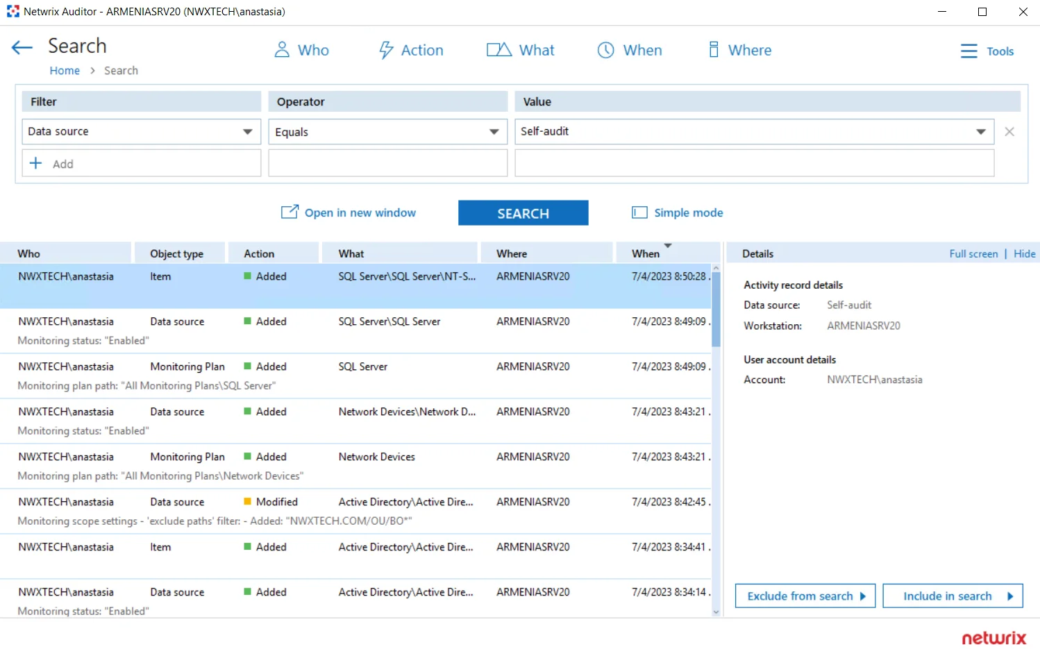Click Open in new window icon
The image size is (1040, 649).
pos(290,212)
